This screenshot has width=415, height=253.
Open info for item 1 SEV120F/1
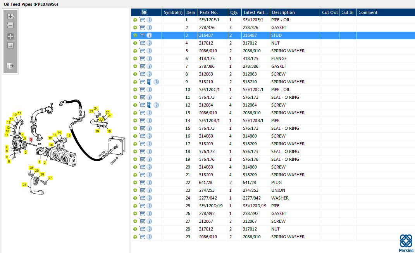pos(149,20)
